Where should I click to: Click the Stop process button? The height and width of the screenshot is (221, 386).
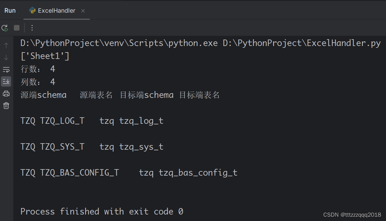click(16, 28)
